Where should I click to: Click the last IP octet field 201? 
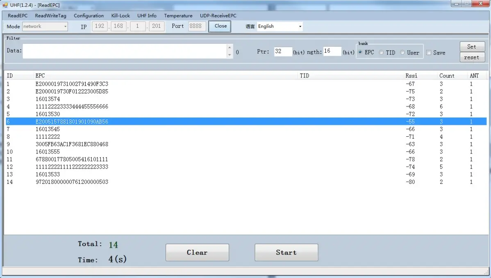coord(156,26)
